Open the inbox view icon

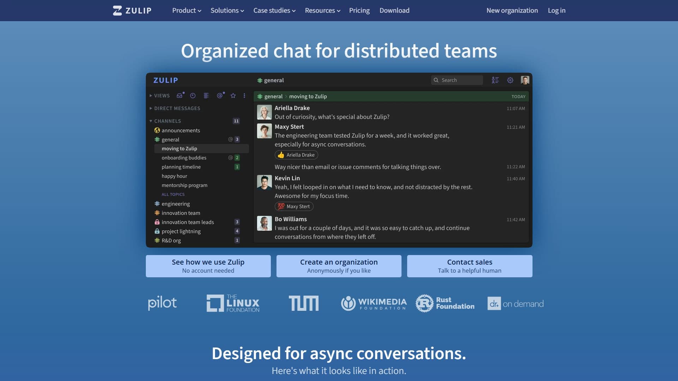(x=180, y=95)
